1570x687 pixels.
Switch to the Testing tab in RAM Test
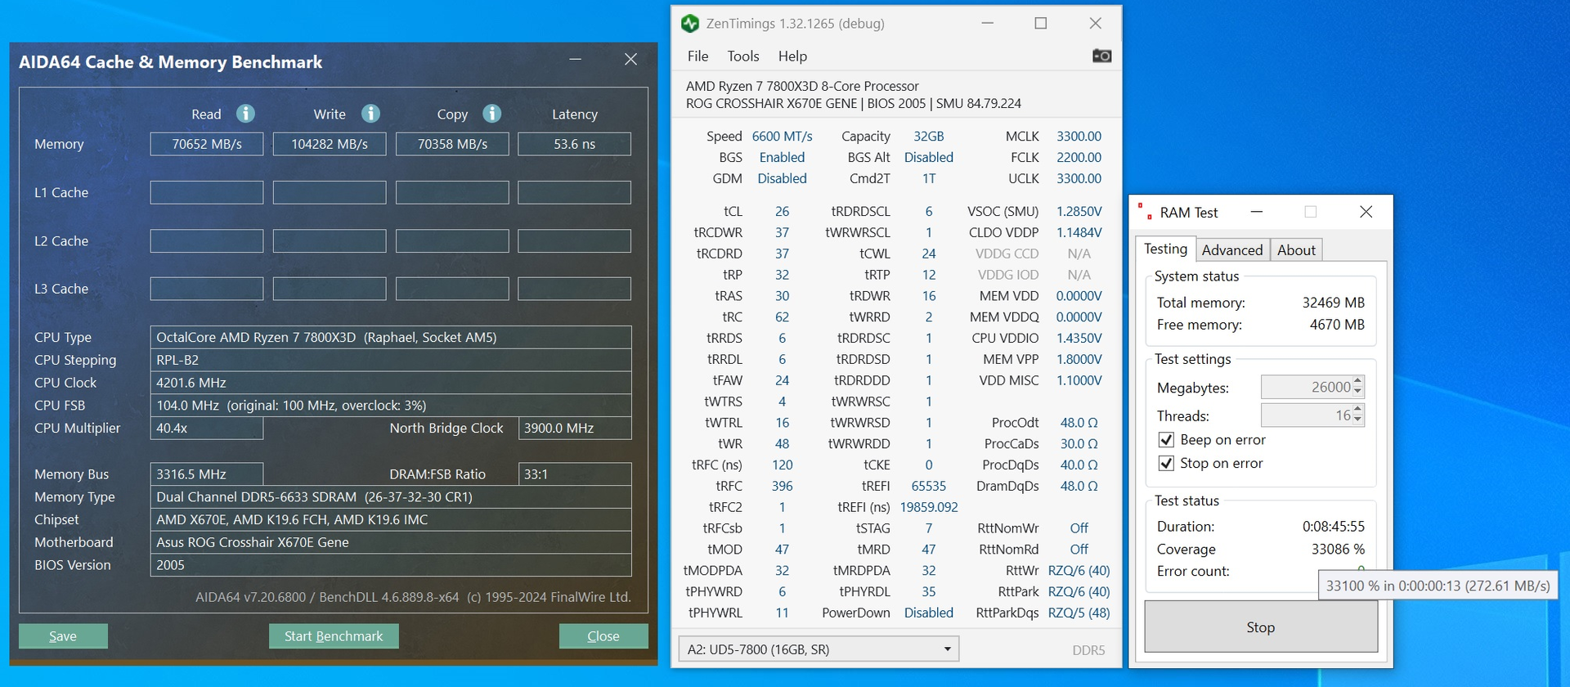[x=1165, y=249]
